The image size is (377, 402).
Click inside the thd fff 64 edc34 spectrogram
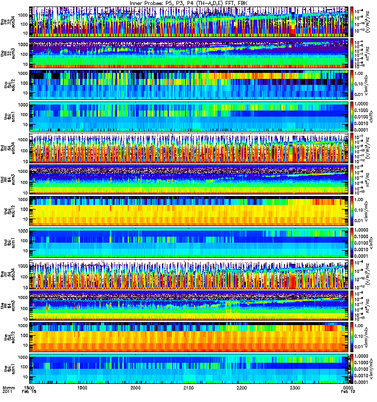[189, 148]
